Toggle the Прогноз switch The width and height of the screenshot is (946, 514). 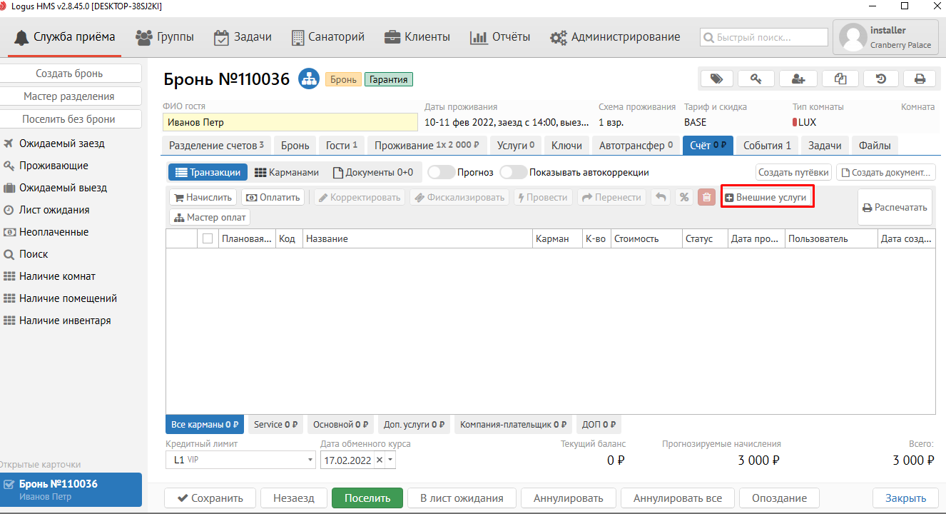tap(441, 172)
